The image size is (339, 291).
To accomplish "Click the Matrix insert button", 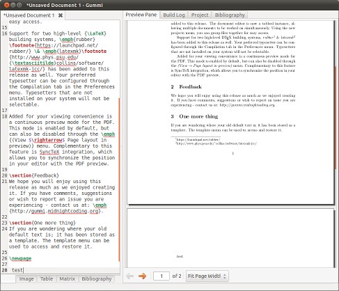I will click(x=67, y=279).
